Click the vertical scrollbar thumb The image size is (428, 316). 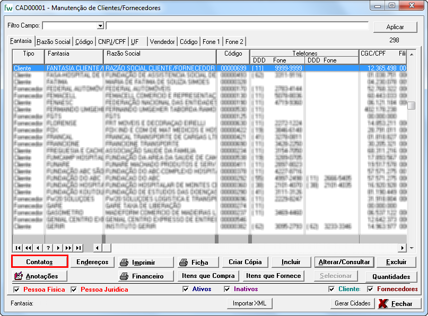coord(412,105)
